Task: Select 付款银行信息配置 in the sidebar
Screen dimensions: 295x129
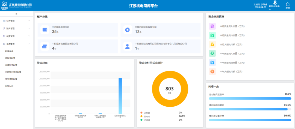Action: click(13, 72)
